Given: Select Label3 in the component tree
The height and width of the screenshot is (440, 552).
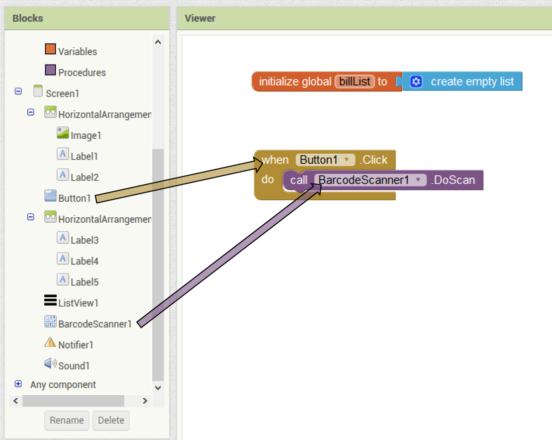Looking at the screenshot, I should click(x=84, y=240).
